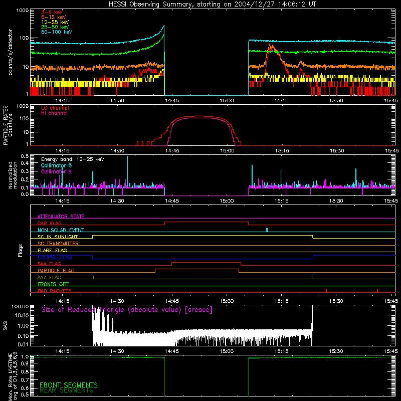Viewport: 401px width, 401px height.
Task: Click the "GAP_FLAG" label
Action: (x=49, y=223)
